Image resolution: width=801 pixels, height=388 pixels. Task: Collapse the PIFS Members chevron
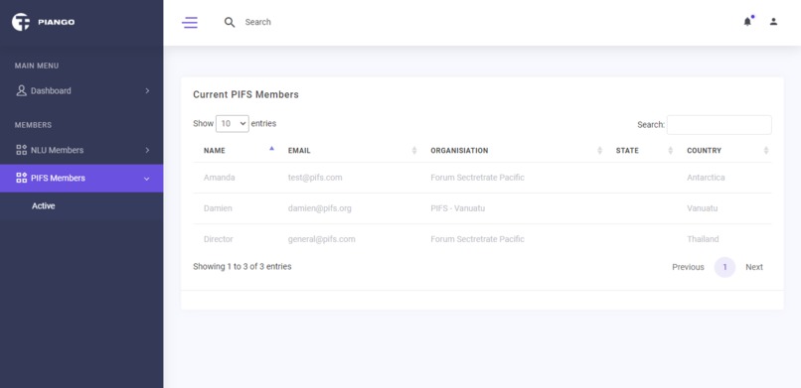click(147, 179)
